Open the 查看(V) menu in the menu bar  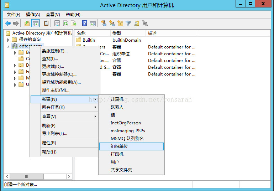[x=53, y=15]
